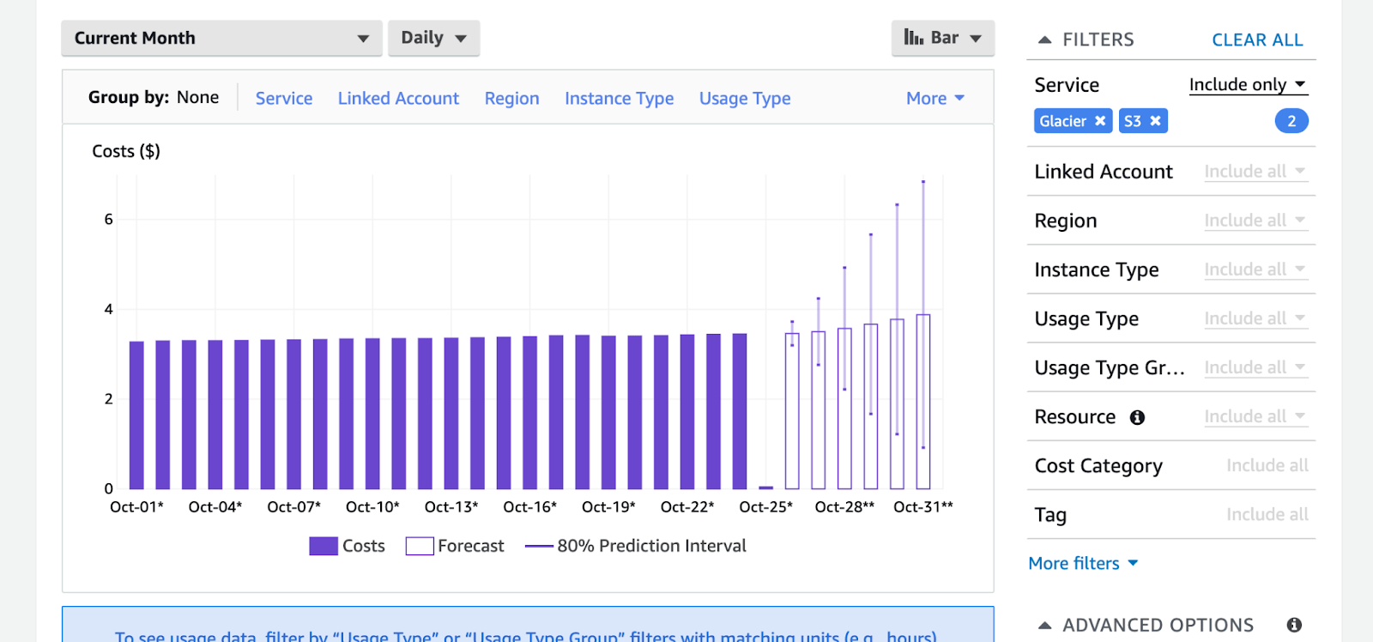The width and height of the screenshot is (1373, 642).
Task: Click the Oct-01 cost bar
Action: point(136,415)
